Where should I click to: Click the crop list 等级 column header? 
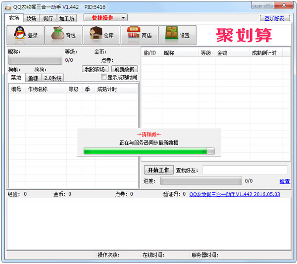74,89
